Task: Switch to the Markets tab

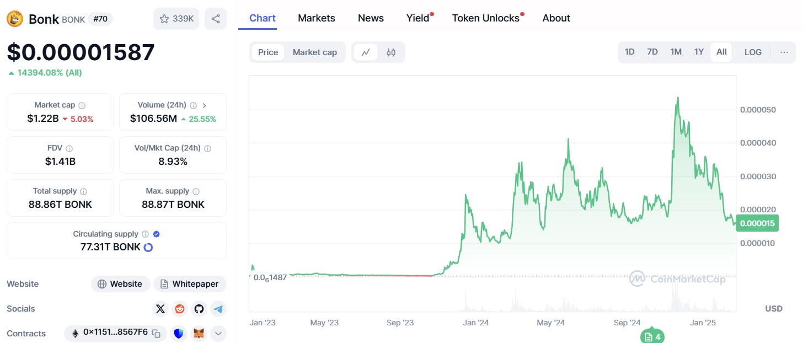Action: pos(316,18)
